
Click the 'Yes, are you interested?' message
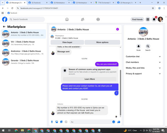point(107,64)
